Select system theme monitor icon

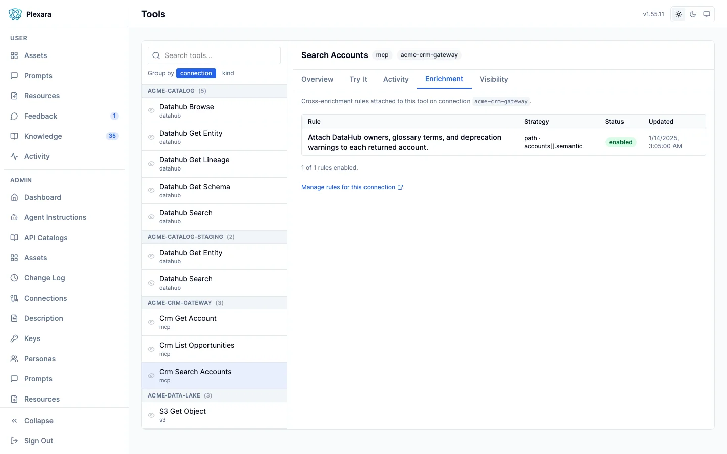[707, 14]
